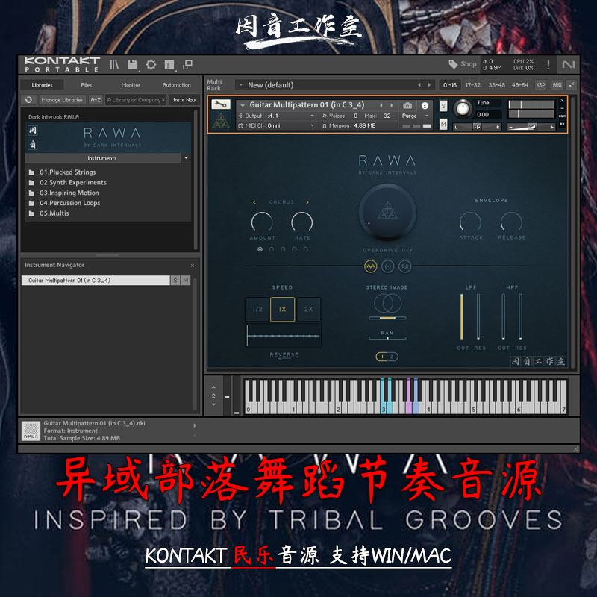Click the A-Z sort button
The height and width of the screenshot is (597, 597).
(96, 100)
